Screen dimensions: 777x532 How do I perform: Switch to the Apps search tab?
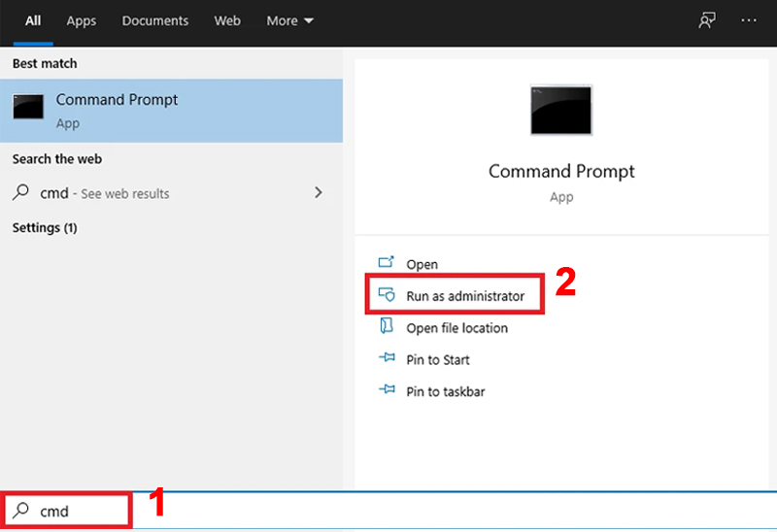[x=82, y=20]
